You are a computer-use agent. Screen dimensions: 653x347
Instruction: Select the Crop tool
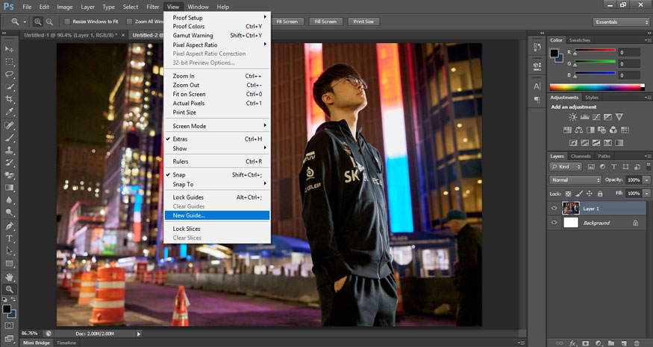coord(10,100)
